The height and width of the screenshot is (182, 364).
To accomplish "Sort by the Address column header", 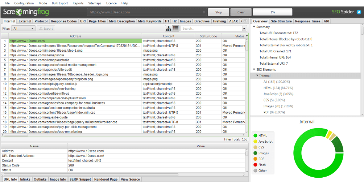I will click(75, 36).
